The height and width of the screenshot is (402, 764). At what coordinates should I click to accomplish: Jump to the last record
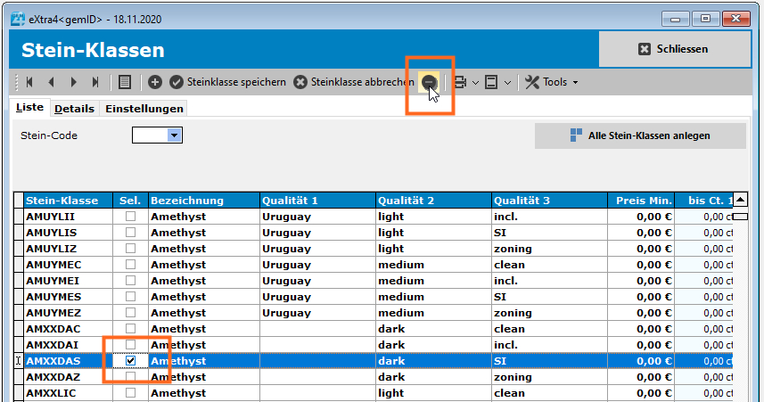pos(95,82)
